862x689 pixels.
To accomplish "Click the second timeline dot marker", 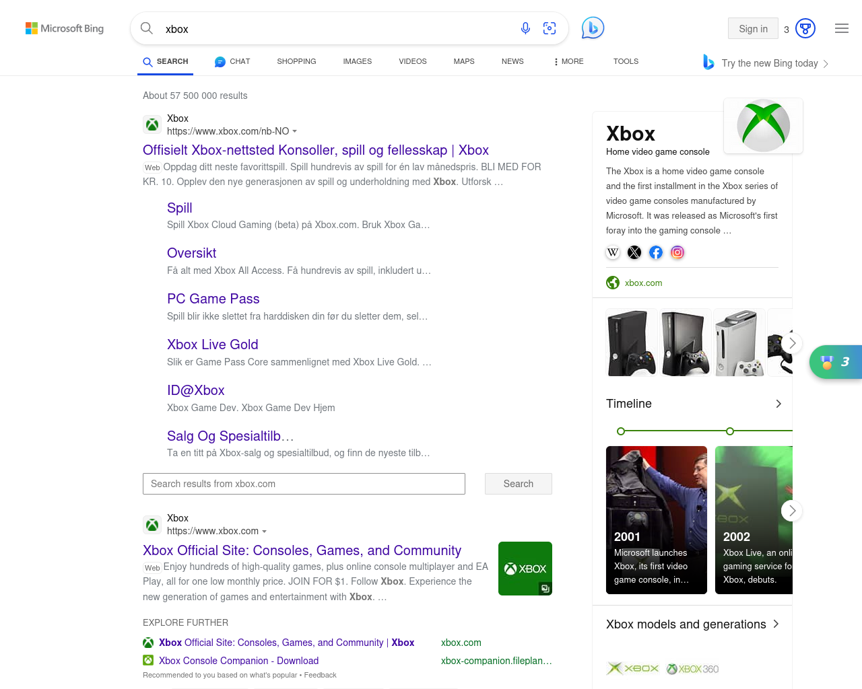I will tap(730, 431).
